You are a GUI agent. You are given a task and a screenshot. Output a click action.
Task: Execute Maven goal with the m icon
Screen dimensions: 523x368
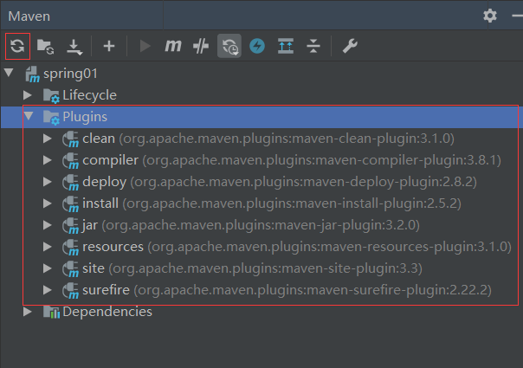coord(173,46)
